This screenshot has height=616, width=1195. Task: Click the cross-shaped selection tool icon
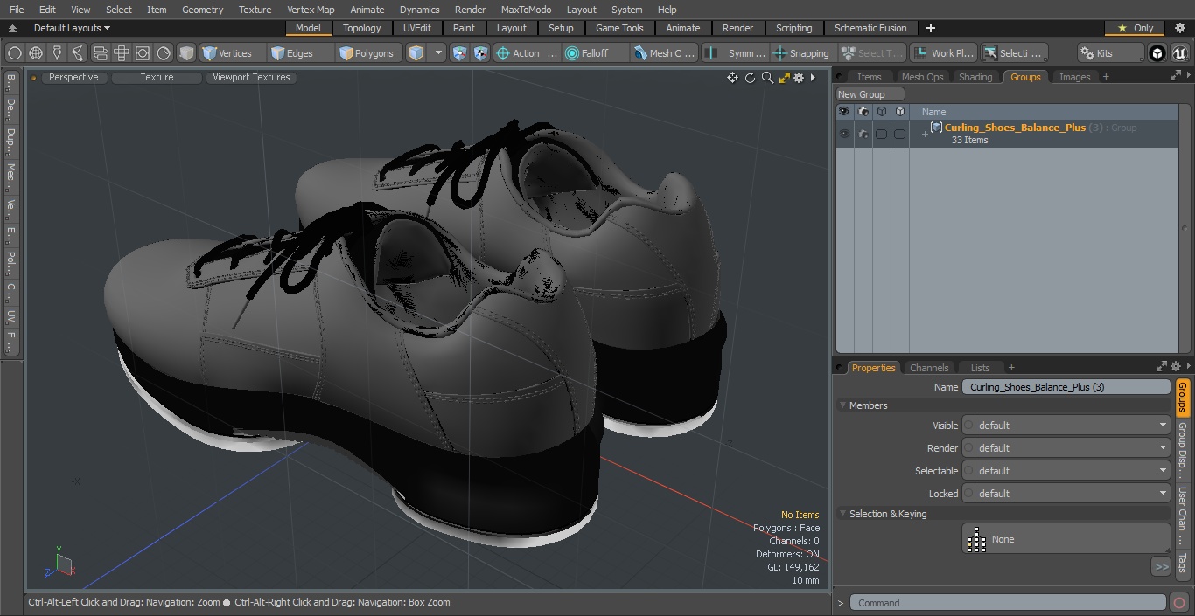point(122,53)
